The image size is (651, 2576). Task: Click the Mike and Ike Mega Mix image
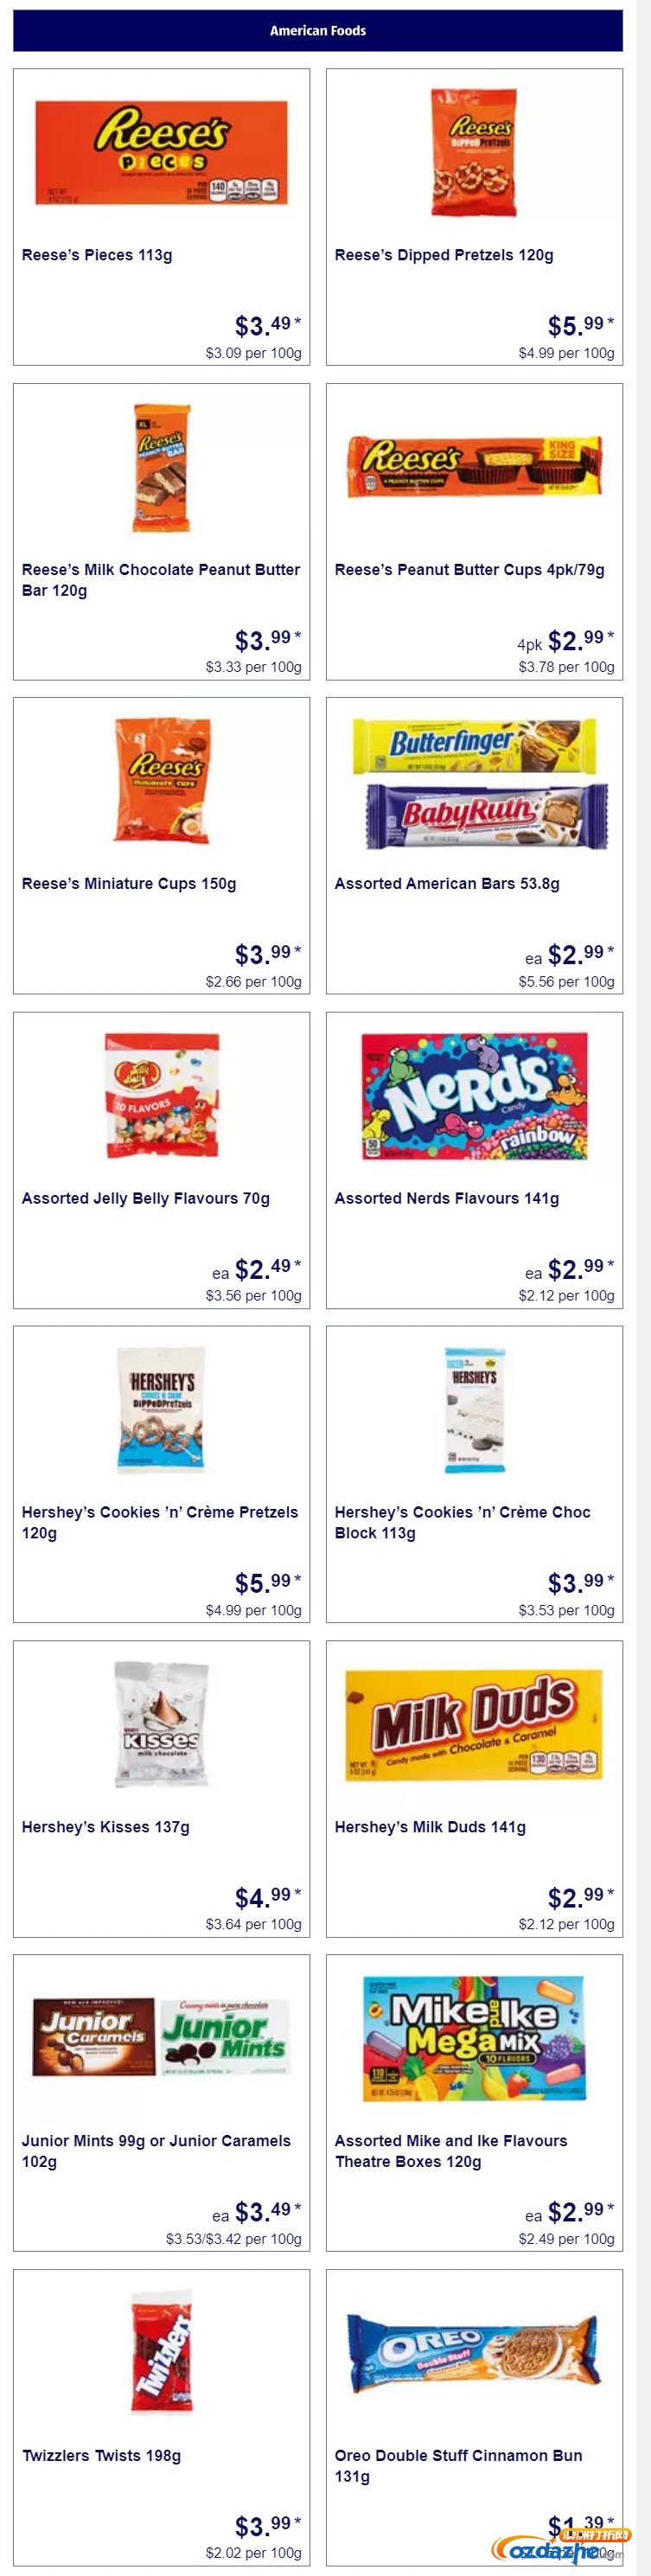pos(474,2038)
